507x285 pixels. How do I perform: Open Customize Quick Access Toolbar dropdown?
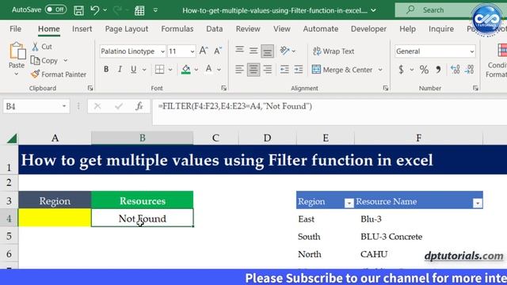click(x=155, y=10)
